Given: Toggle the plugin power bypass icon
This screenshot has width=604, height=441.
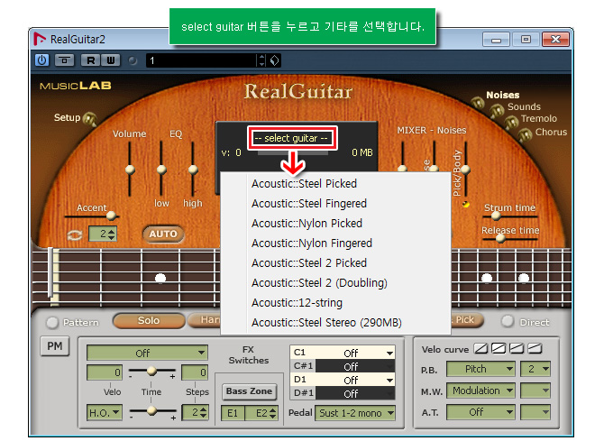Looking at the screenshot, I should coord(42,60).
